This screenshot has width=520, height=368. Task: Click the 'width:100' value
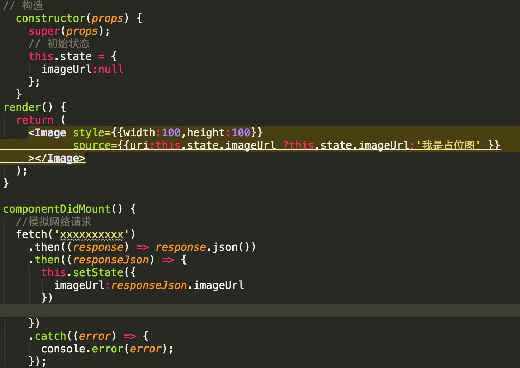(x=152, y=133)
